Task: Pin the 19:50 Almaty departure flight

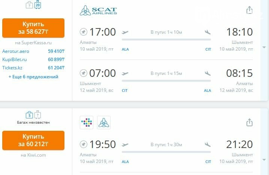Action: click(84, 144)
